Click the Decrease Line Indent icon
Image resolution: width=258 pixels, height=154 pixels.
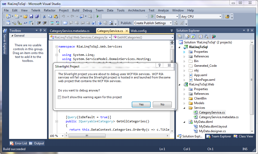[39, 23]
